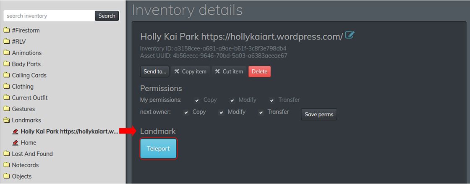Open the #Firestorm folder icon

coord(7,30)
